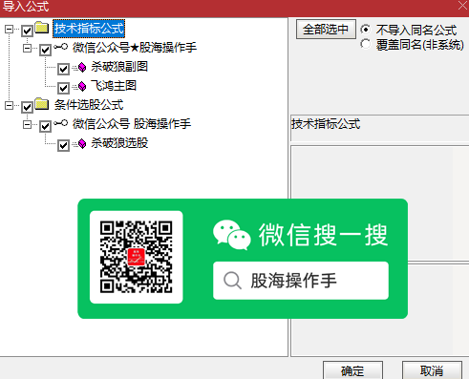Uncheck the 技术指标公式 checkbox
This screenshot has width=469, height=379.
27,31
